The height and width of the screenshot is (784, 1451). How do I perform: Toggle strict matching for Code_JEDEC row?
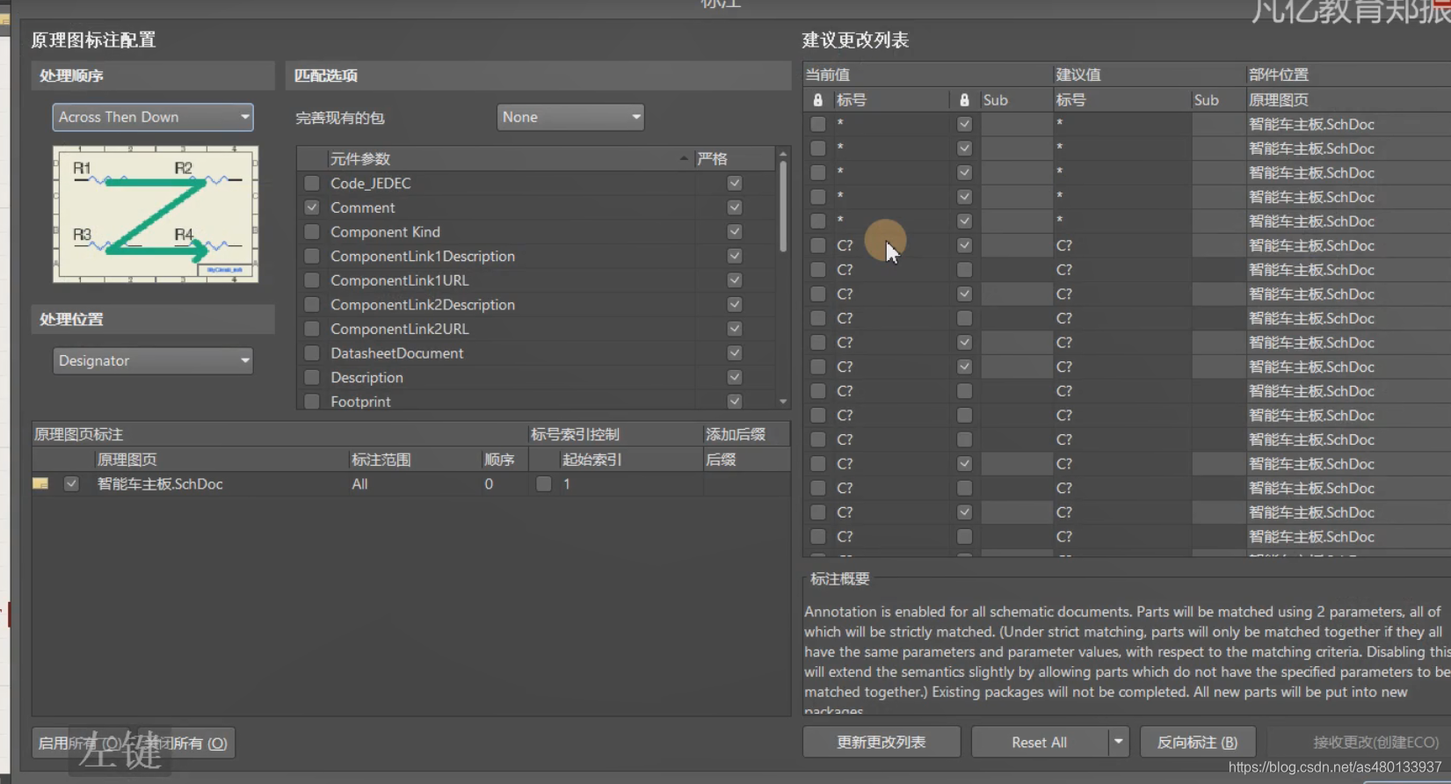click(x=735, y=183)
